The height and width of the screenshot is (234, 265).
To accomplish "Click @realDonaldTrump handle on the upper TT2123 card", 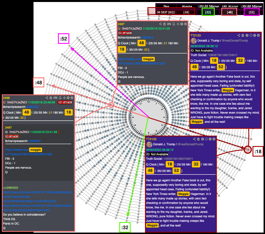I will [235, 41].
